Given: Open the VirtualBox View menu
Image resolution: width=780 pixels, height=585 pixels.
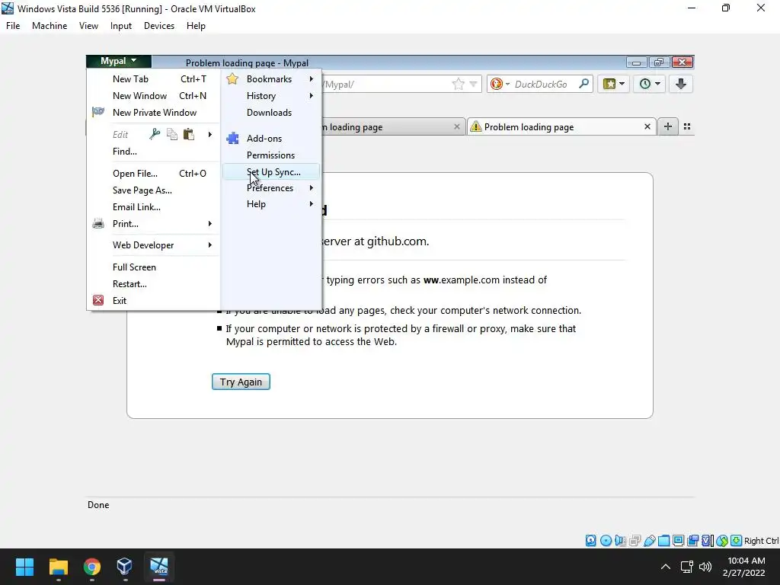Looking at the screenshot, I should pos(88,26).
